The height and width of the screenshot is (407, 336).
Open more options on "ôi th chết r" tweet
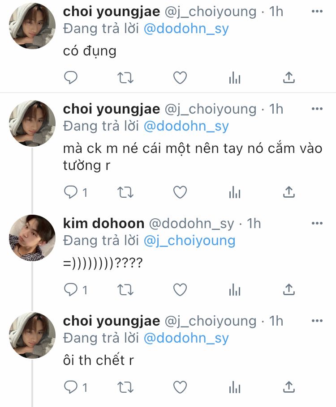[317, 321]
